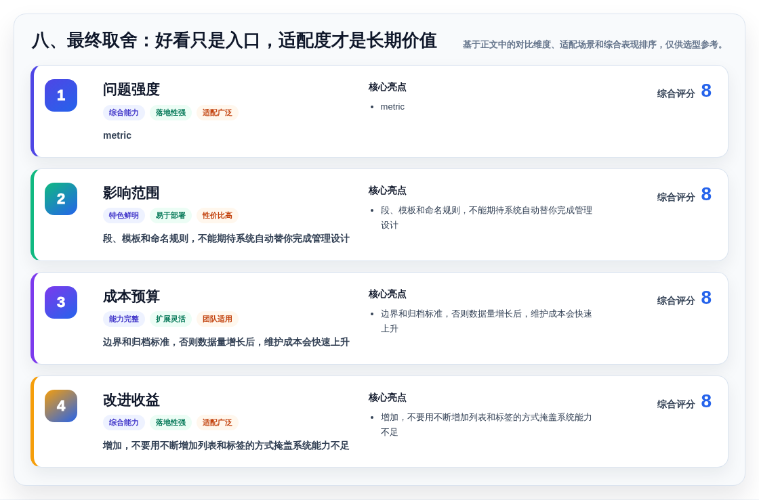Click the 综合评分 label in 问题强度 card
Image resolution: width=759 pixels, height=500 pixels.
[676, 94]
